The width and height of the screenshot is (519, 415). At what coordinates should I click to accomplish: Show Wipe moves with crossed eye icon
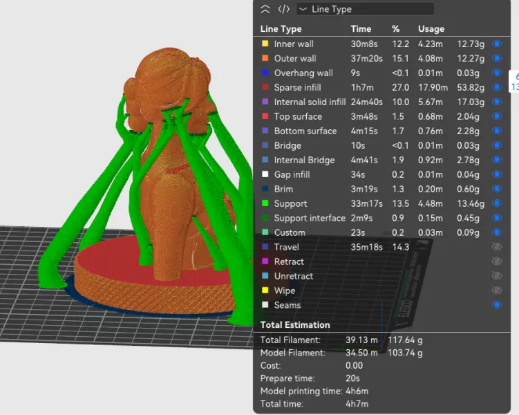tap(497, 290)
